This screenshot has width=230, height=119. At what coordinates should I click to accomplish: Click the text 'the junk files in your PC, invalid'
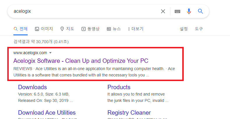point(136,101)
